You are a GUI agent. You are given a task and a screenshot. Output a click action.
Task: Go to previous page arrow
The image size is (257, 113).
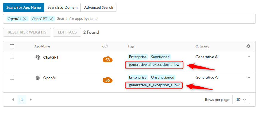[x=13, y=100]
